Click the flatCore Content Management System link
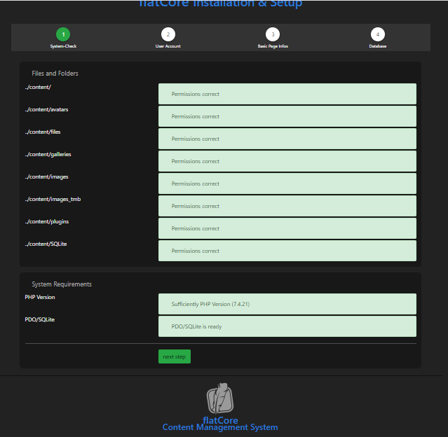 click(x=220, y=424)
